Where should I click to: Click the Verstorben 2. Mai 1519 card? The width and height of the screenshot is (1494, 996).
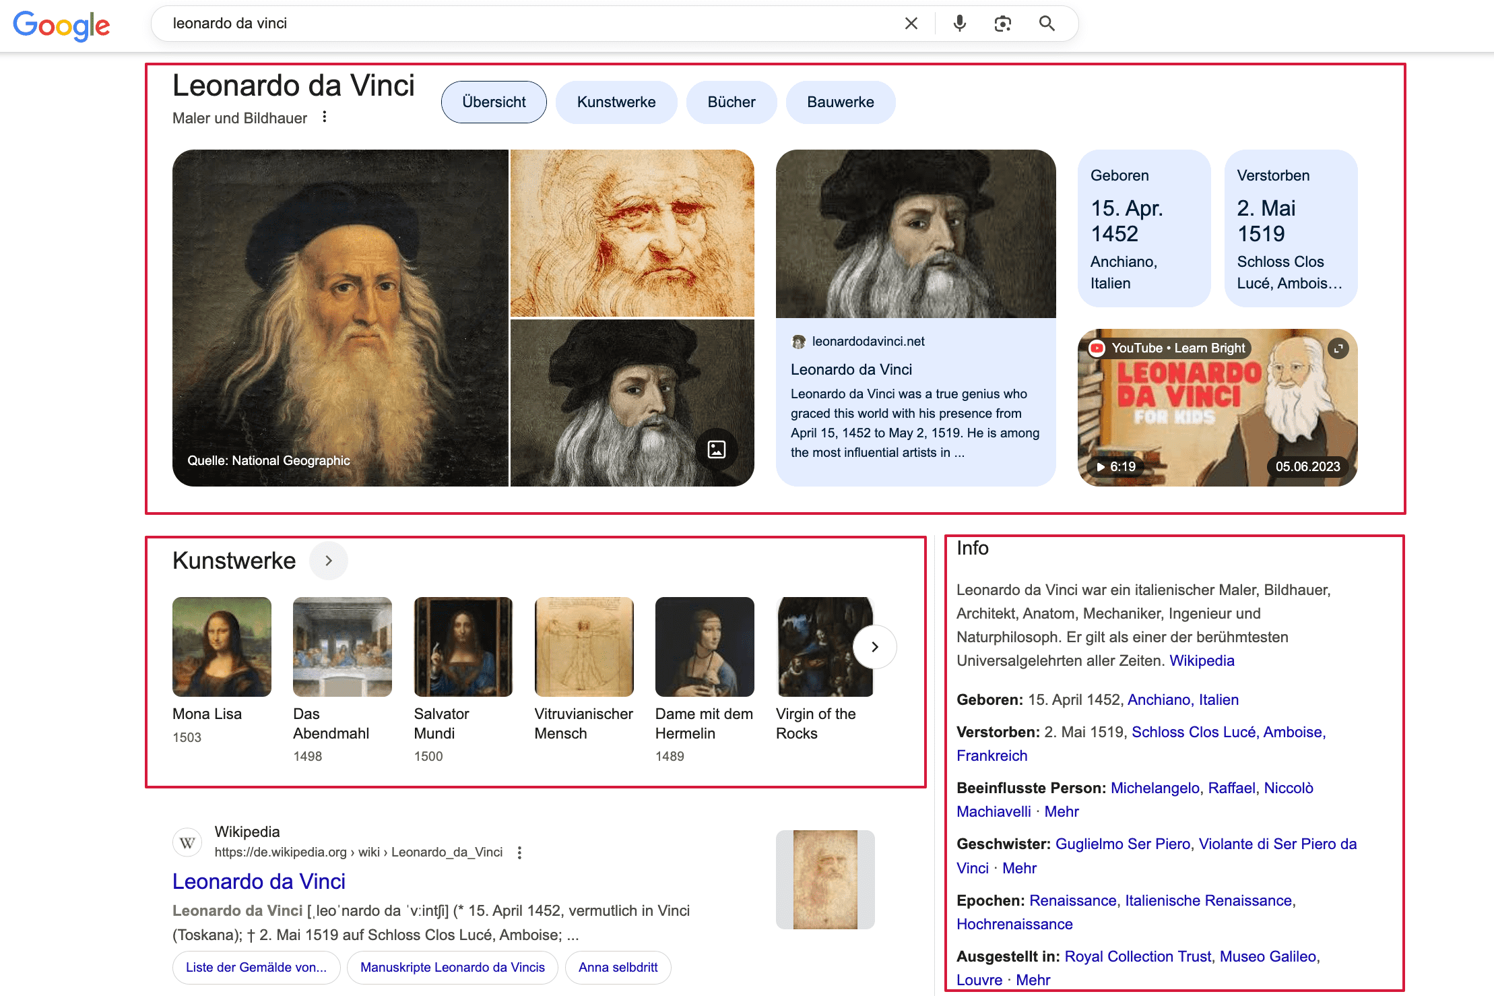pyautogui.click(x=1291, y=228)
